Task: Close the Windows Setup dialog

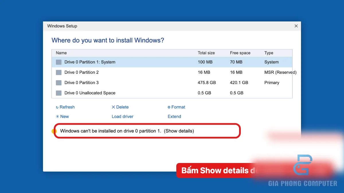Action: [x=296, y=26]
